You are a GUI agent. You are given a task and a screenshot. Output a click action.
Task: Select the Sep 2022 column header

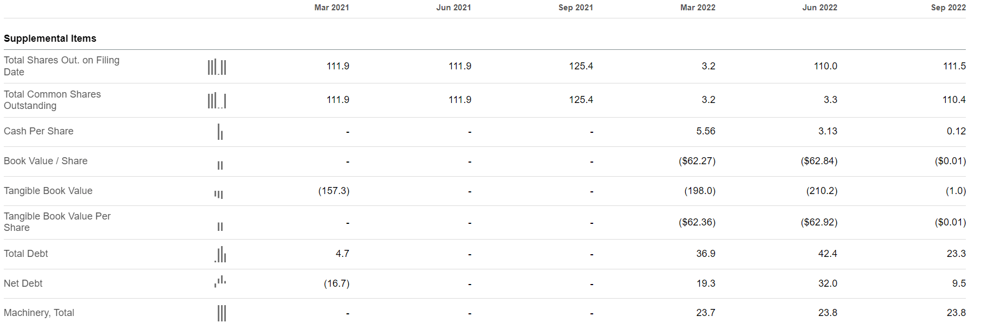tap(948, 8)
